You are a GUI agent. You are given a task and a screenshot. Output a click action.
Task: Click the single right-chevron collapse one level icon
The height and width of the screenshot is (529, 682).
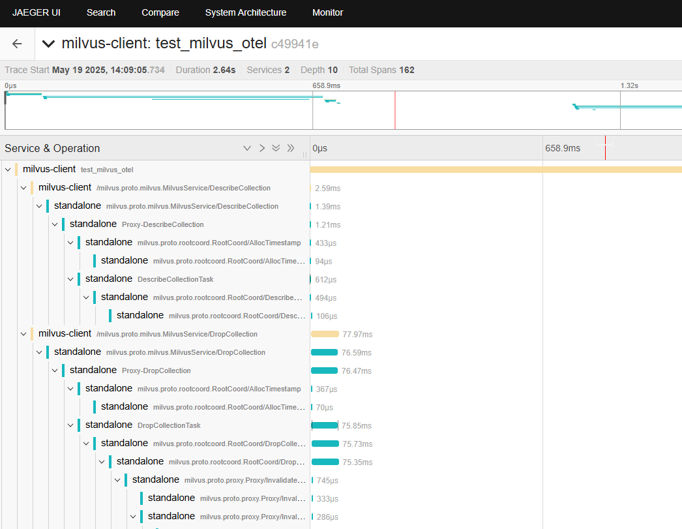coord(262,148)
